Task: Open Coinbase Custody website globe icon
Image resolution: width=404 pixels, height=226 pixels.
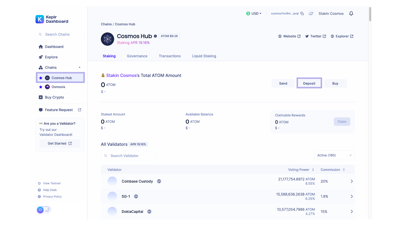Action: (159, 181)
